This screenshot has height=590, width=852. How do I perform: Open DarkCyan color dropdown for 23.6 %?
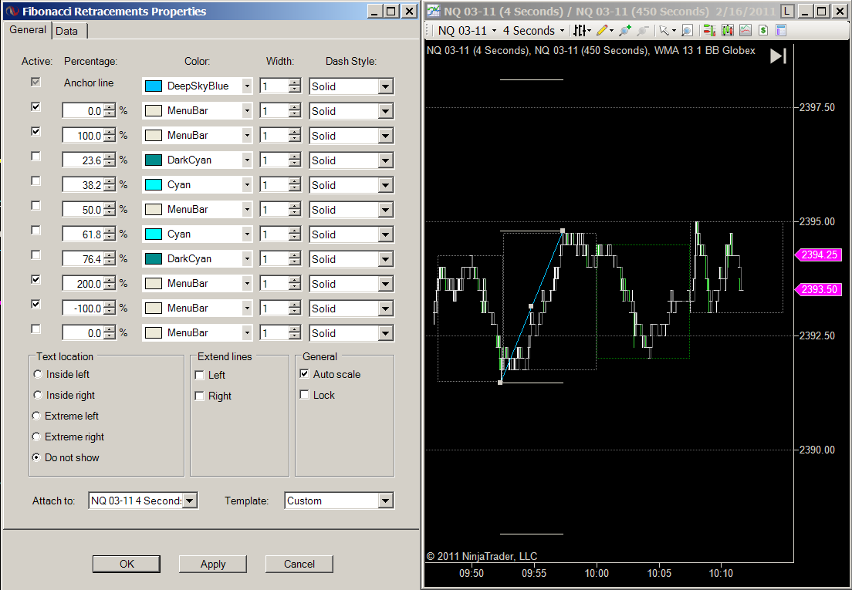[x=247, y=160]
